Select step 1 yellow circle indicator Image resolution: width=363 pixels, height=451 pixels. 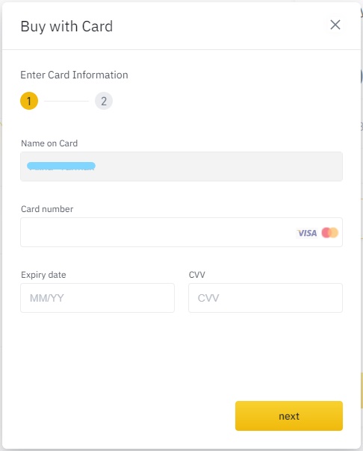point(29,101)
